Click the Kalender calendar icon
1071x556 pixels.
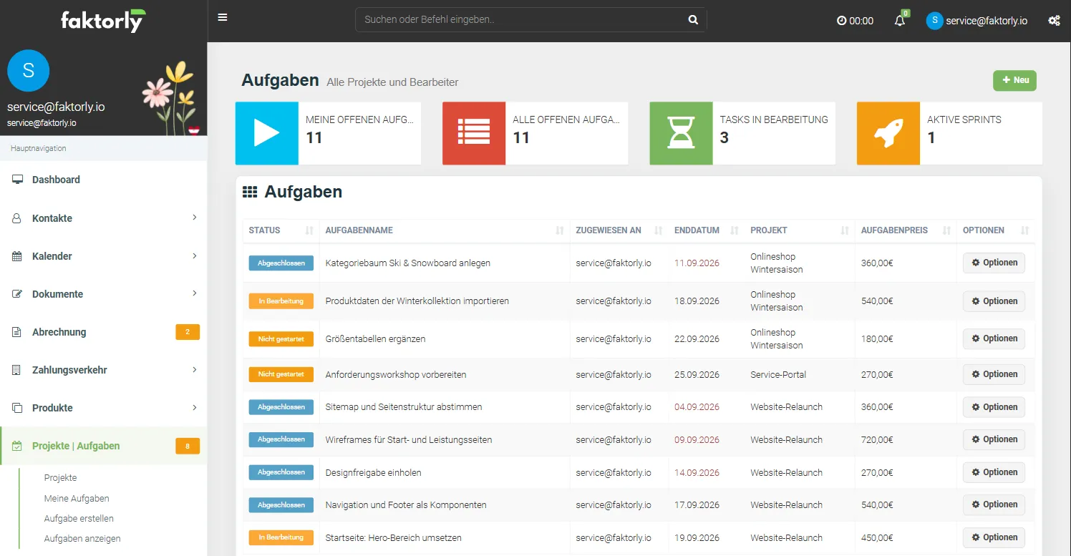(x=17, y=256)
